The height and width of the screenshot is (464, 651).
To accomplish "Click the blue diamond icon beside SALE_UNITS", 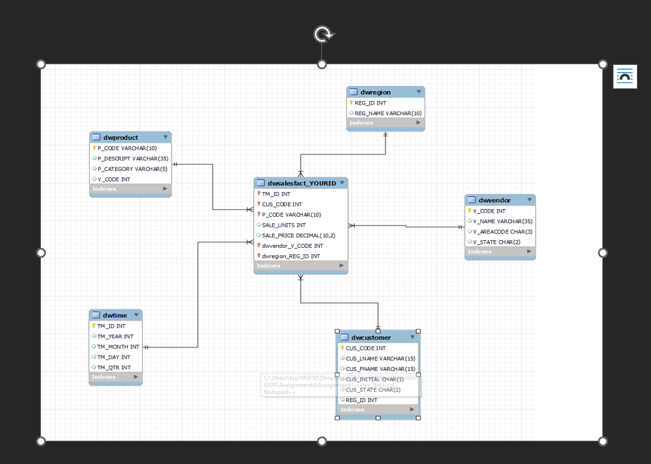I will 258,225.
